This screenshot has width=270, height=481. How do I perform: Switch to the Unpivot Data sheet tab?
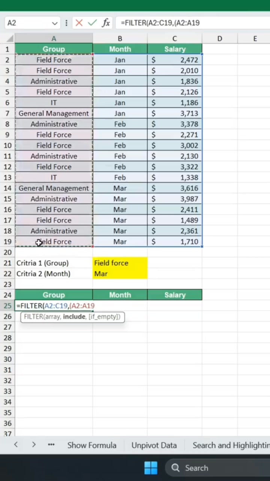154,445
